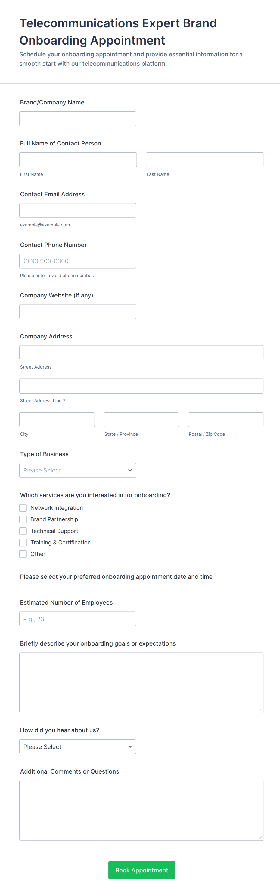Focus the Brand/Company Name field

click(78, 119)
